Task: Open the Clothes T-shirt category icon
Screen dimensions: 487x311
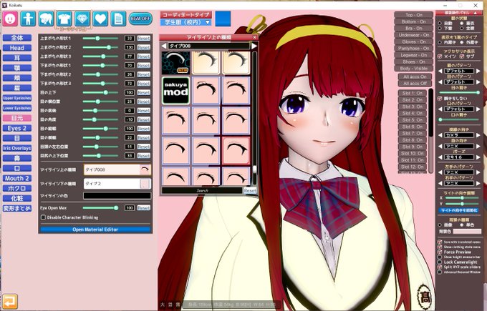Action: 64,19
